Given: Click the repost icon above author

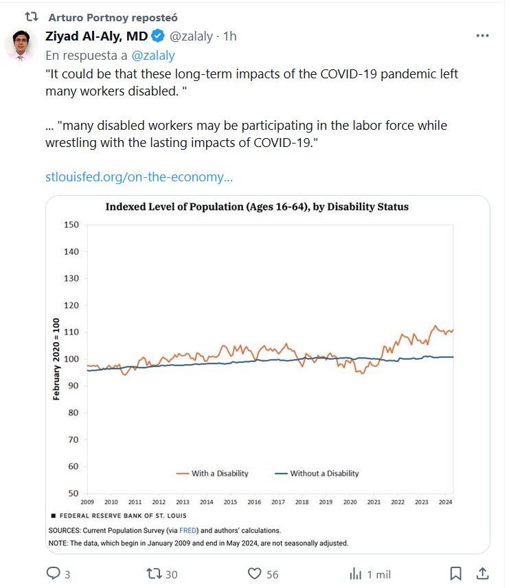Looking at the screenshot, I should click(31, 16).
